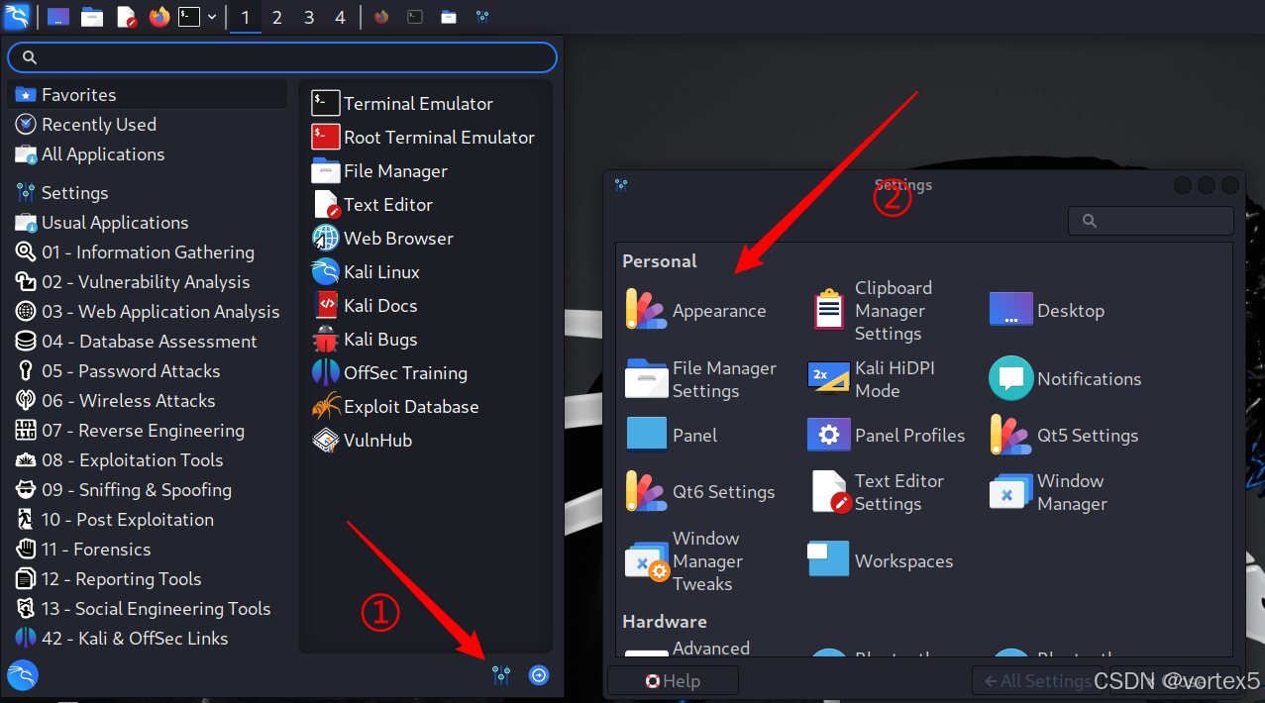Screen dimensions: 1265x703
Task: Open 12 - Reporting Tools category
Action: (x=147, y=578)
